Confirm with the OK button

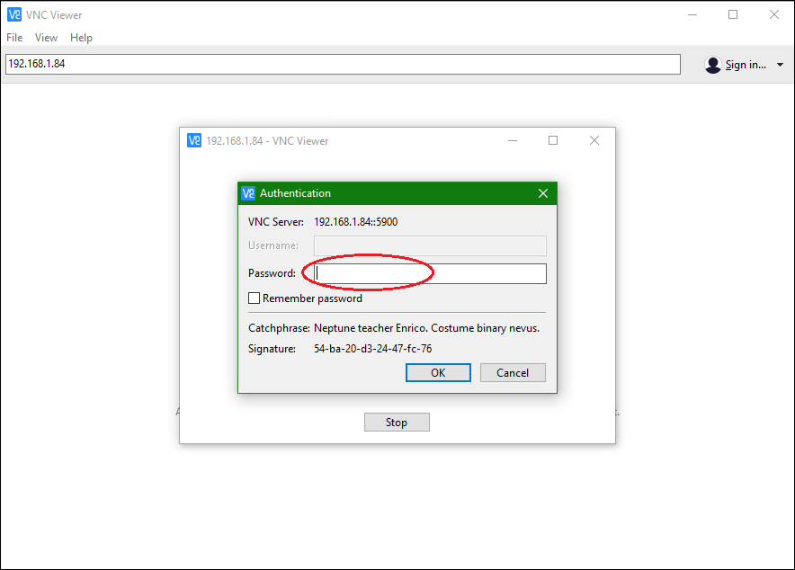[438, 373]
